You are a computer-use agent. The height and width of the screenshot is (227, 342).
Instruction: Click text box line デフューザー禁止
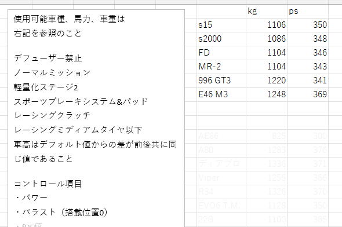tap(48, 58)
